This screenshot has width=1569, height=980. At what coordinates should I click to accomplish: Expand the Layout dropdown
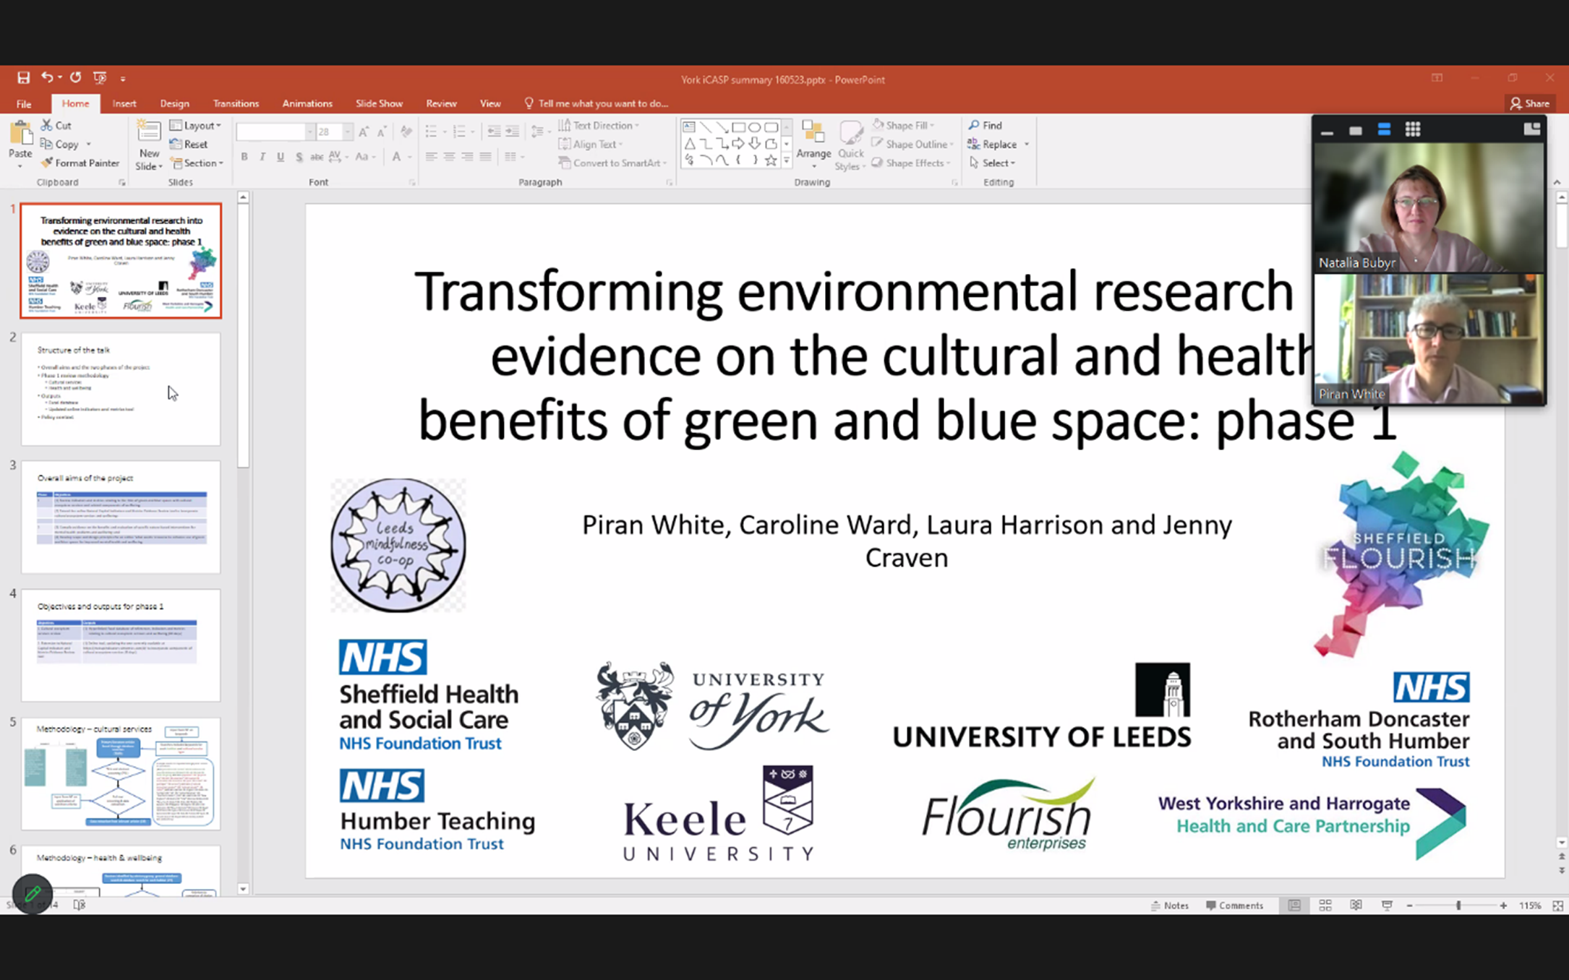coord(196,125)
